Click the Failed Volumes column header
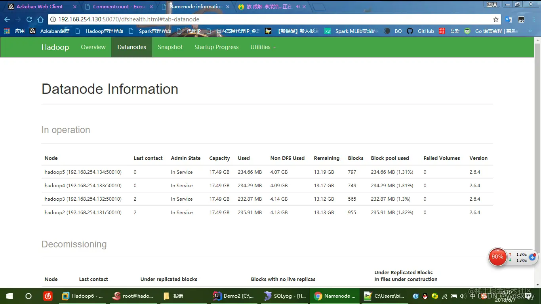Image resolution: width=541 pixels, height=304 pixels. 442,158
